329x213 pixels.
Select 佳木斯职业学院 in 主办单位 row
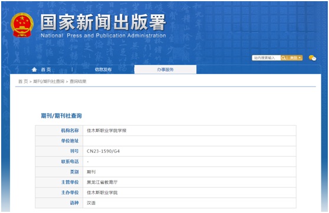coord(102,192)
